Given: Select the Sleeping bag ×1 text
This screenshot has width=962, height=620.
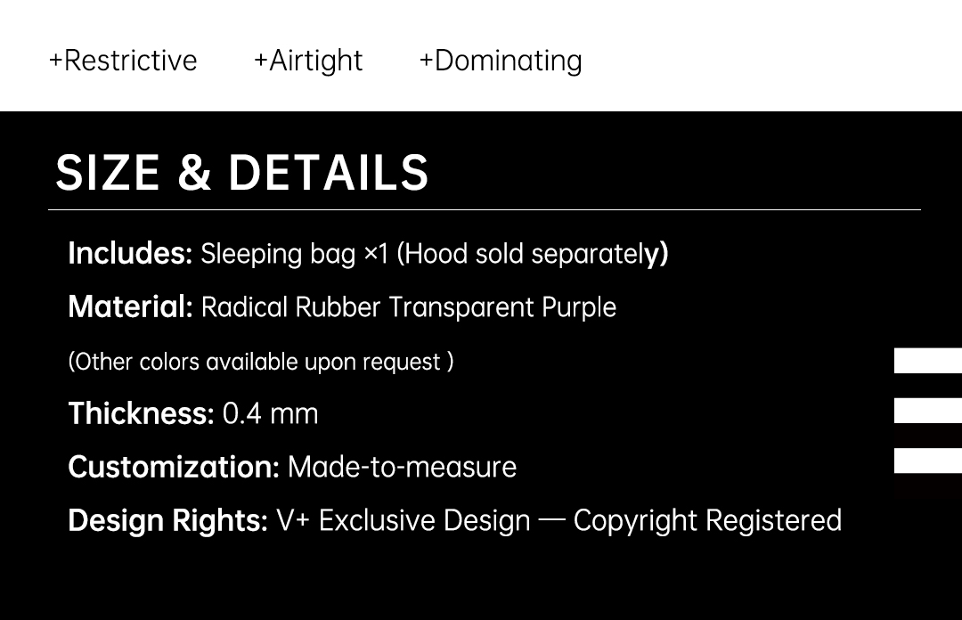Looking at the screenshot, I should coord(295,254).
